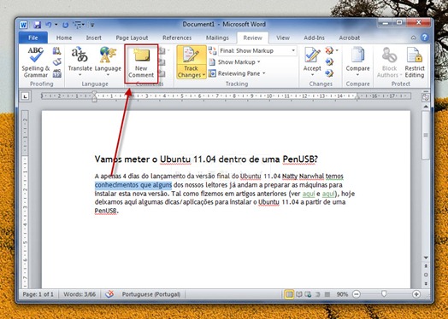Click the Page: 1 of 1 status indicator
The image size is (448, 319).
click(x=38, y=294)
